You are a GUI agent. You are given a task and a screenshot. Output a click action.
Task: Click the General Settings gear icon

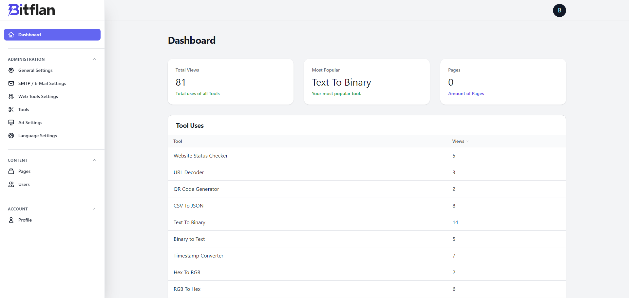tap(11, 70)
